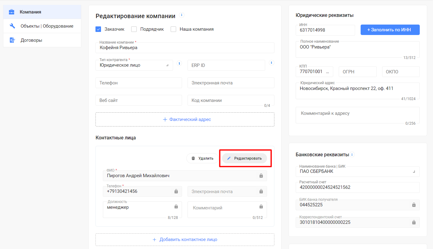Open Объекты | Оборудование sidebar section
The width and height of the screenshot is (433, 249).
point(42,26)
